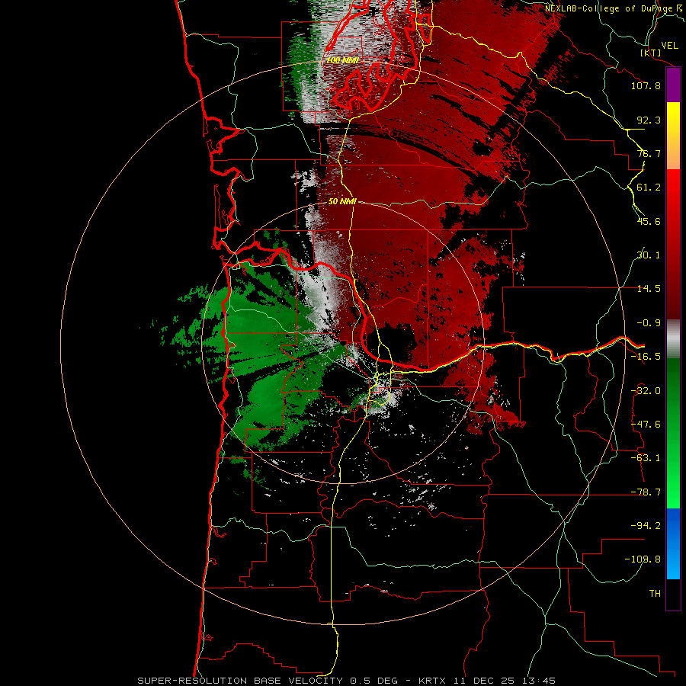Click the VEL legend heading
The width and height of the screenshot is (686, 686).
click(669, 46)
